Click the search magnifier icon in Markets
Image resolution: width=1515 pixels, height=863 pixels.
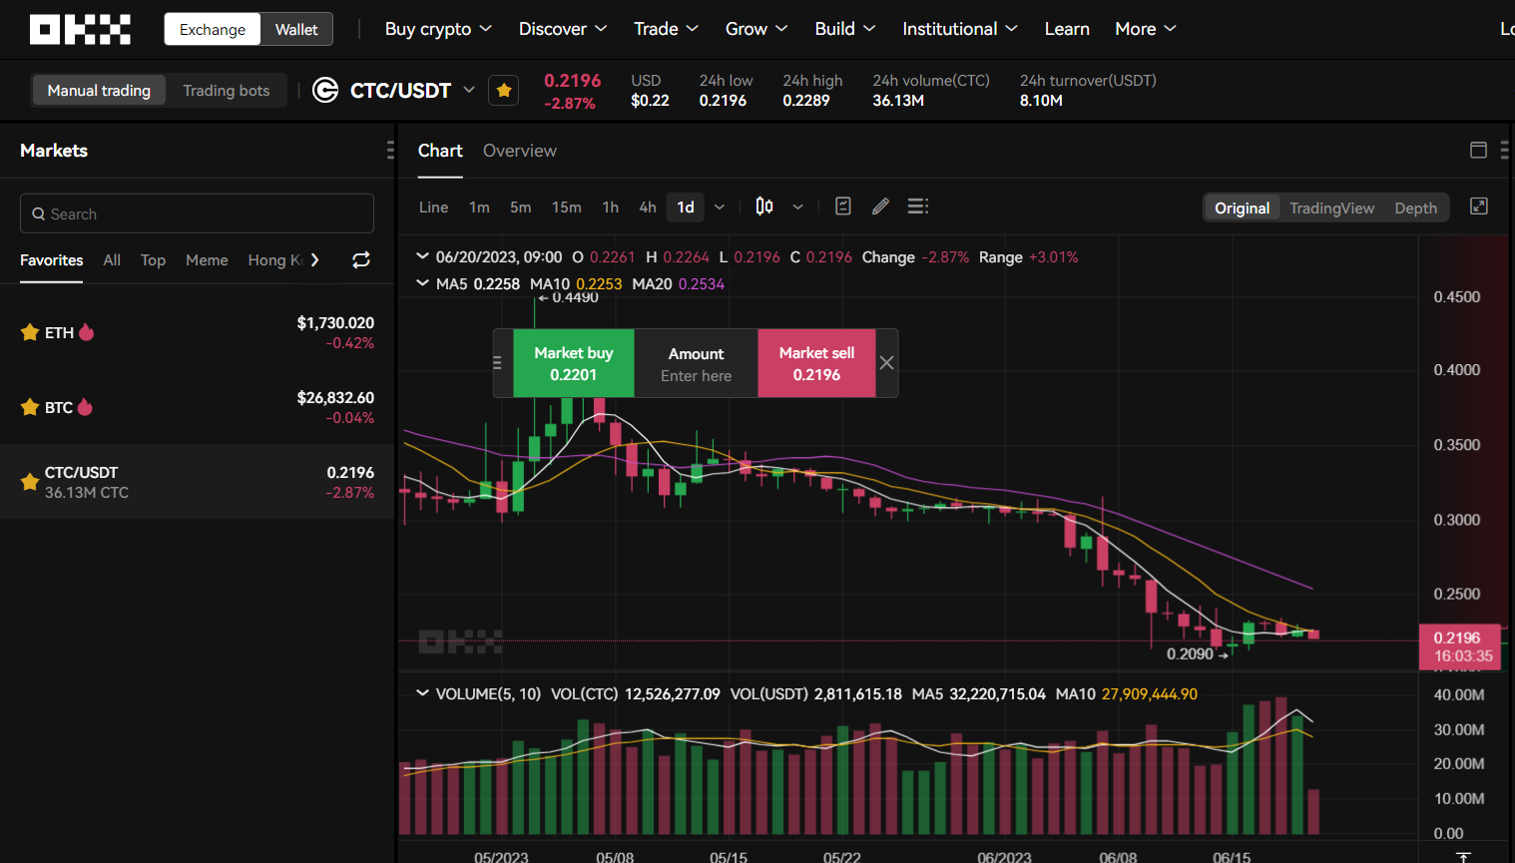tap(39, 215)
